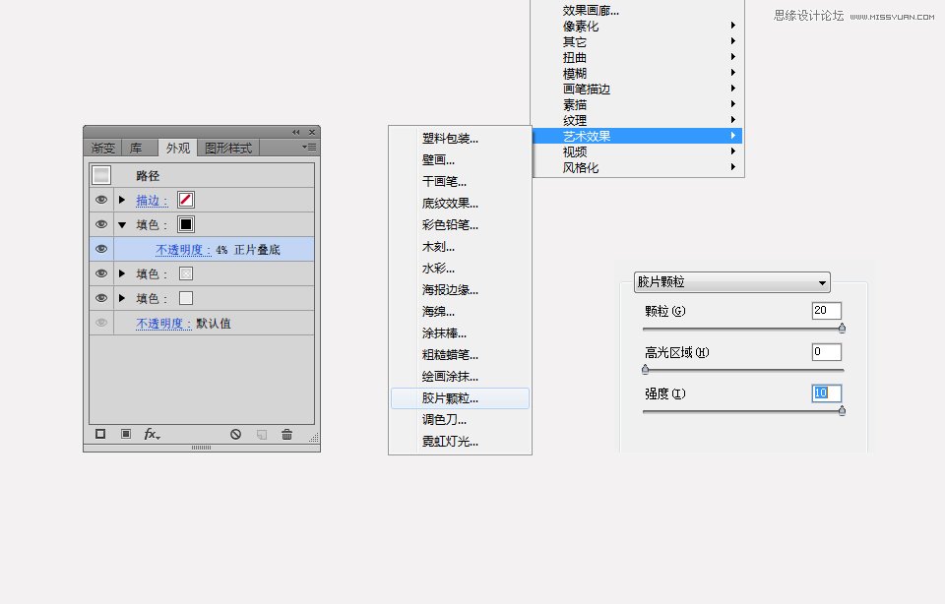Viewport: 945px width, 604px height.
Task: Select the 路径 path thumbnail
Action: click(101, 175)
